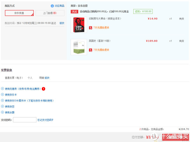Click the 使用优惠券（京券/东券/免运费券）link text

pyautogui.click(x=23, y=89)
